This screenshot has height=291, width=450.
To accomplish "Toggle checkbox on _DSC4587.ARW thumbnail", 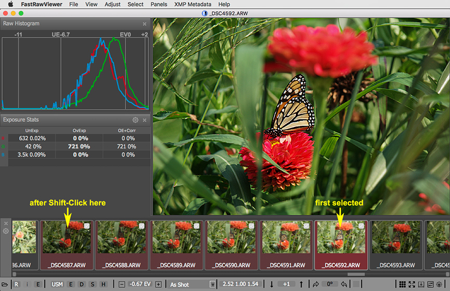I will 87,225.
